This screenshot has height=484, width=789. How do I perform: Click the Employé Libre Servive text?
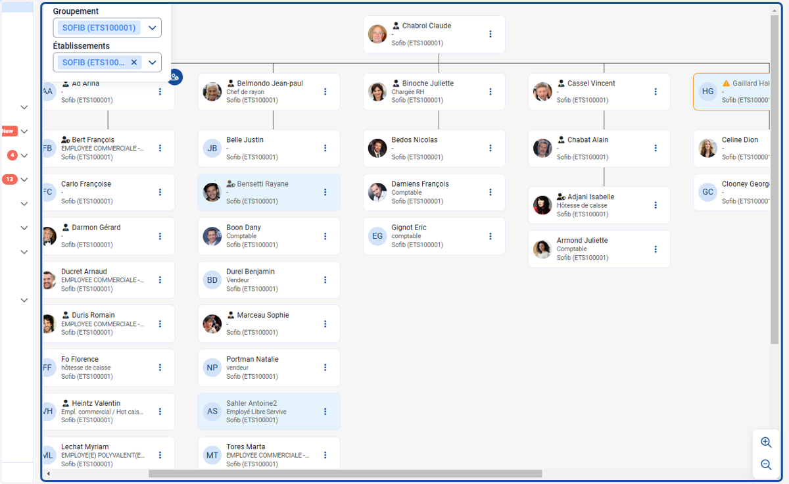pyautogui.click(x=256, y=412)
